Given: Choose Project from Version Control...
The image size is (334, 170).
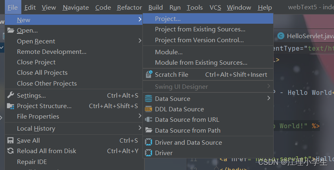Looking at the screenshot, I should (x=199, y=40).
